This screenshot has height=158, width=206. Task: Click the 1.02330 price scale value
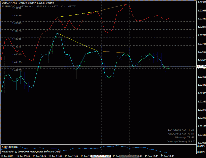[x=202, y=102]
